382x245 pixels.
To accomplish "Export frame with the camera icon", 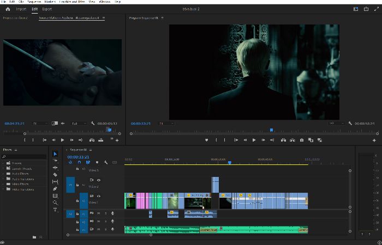I will point(302,140).
